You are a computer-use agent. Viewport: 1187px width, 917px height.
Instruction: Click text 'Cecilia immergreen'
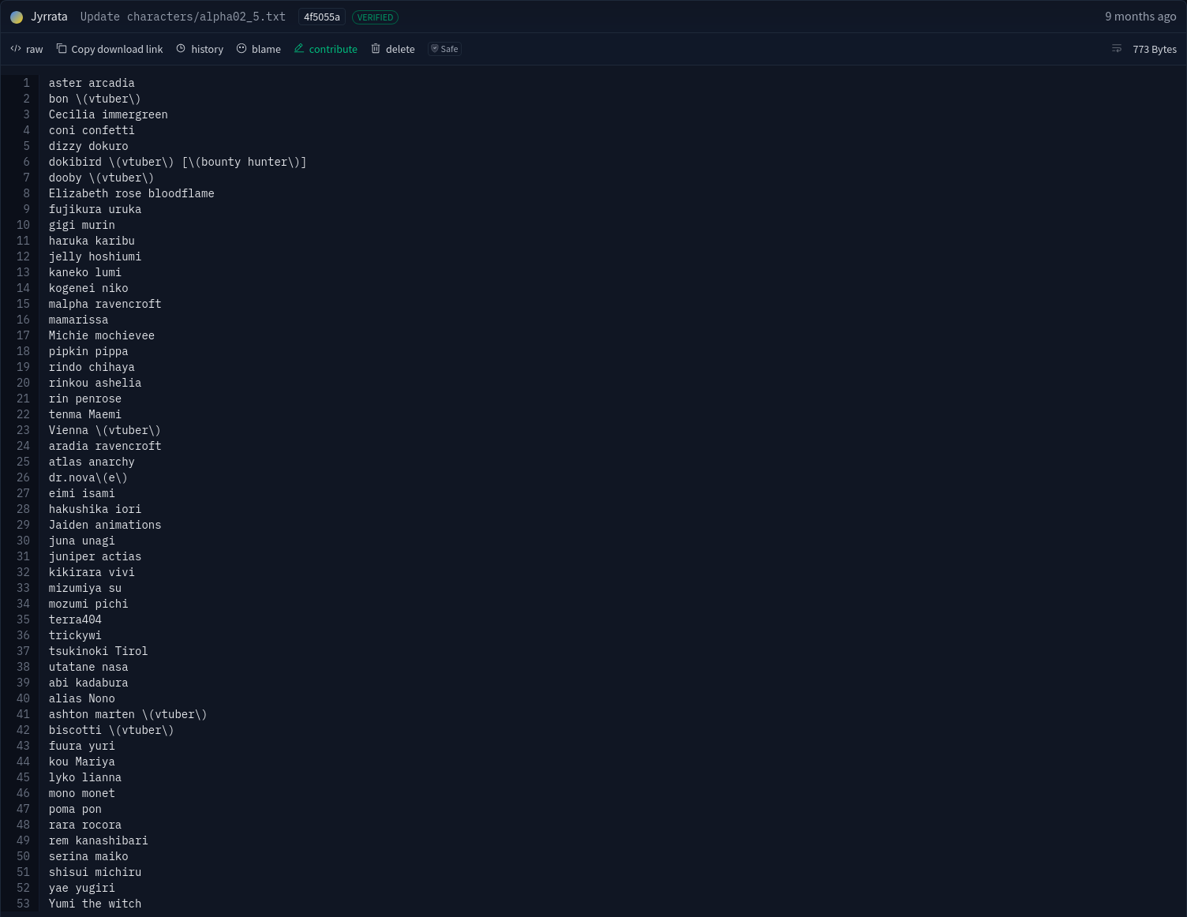coord(108,114)
